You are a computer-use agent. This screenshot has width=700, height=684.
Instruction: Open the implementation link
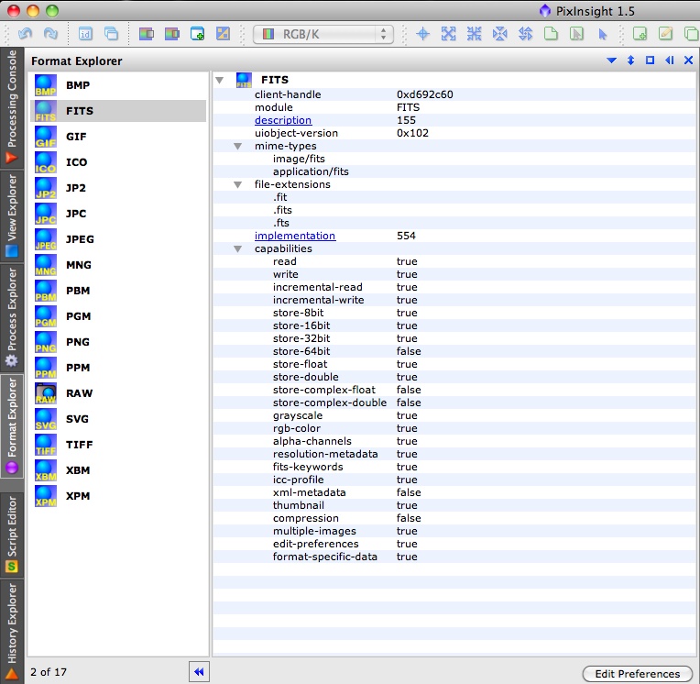pos(295,236)
